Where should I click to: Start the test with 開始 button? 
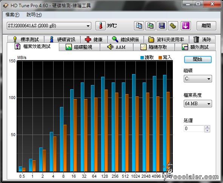coord(198,59)
